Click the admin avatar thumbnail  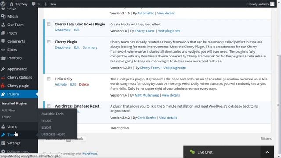pos(272,4)
